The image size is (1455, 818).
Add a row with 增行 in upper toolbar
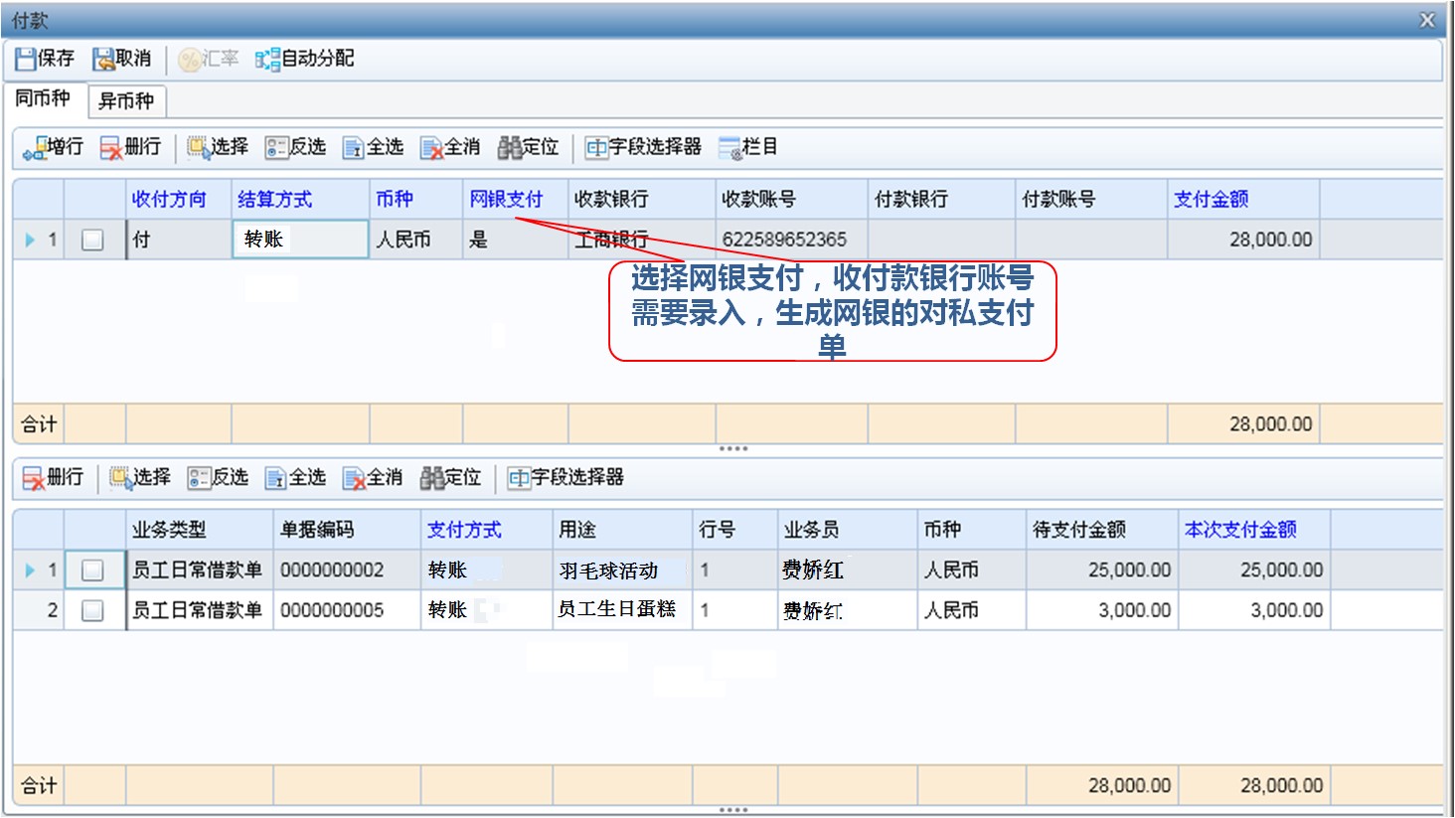(x=36, y=148)
